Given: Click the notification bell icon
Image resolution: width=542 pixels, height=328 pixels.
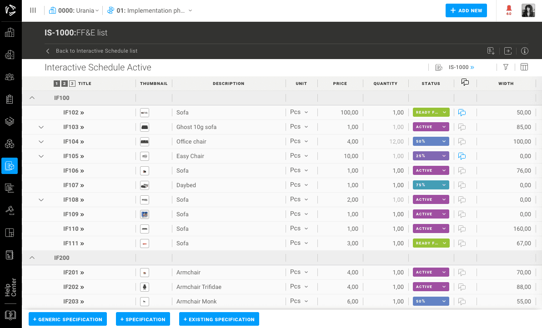Looking at the screenshot, I should (508, 9).
